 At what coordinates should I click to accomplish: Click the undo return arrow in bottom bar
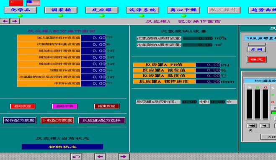pyautogui.click(x=76, y=157)
